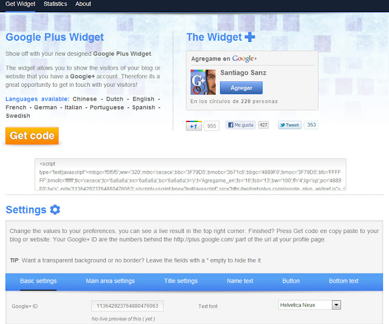This screenshot has height=324, width=389.
Task: Click the 955 plus-one count bubble
Action: click(x=212, y=126)
